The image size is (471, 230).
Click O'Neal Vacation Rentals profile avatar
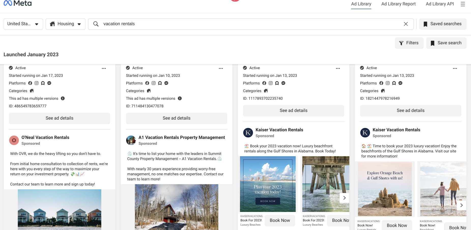[x=14, y=140]
